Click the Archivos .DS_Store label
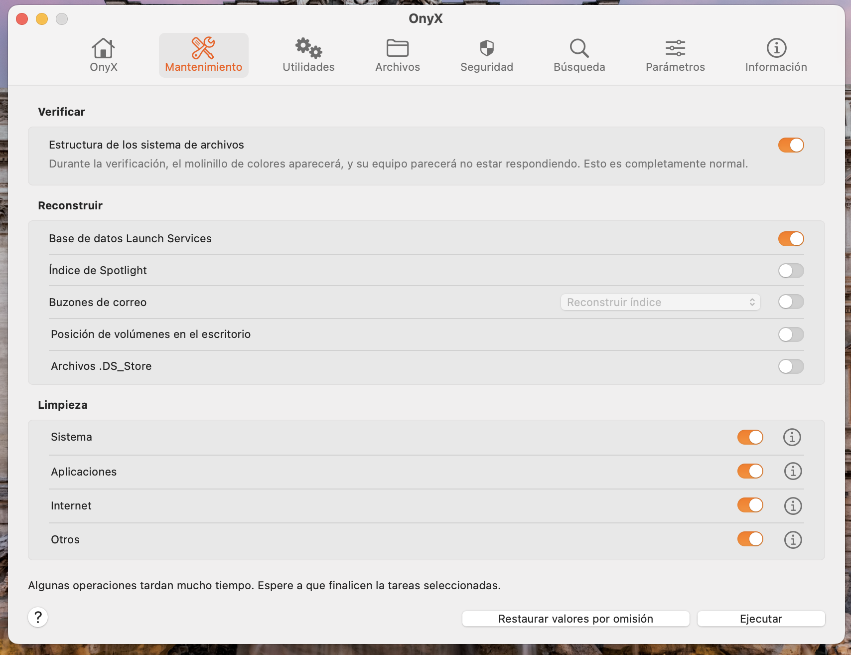 (101, 366)
